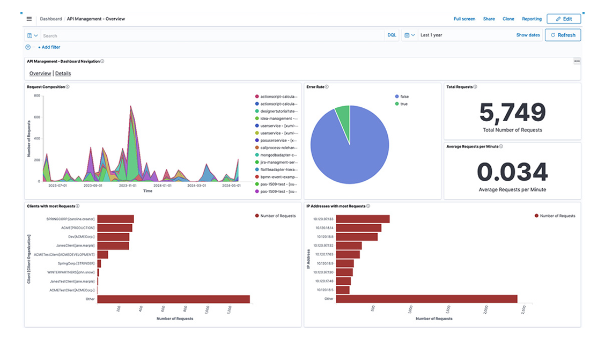
Task: Click the filter options icon beside Add filter
Action: (x=28, y=47)
